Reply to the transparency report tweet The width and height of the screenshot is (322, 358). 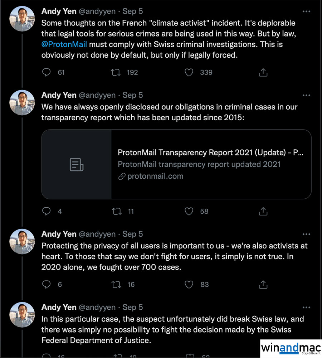point(47,211)
